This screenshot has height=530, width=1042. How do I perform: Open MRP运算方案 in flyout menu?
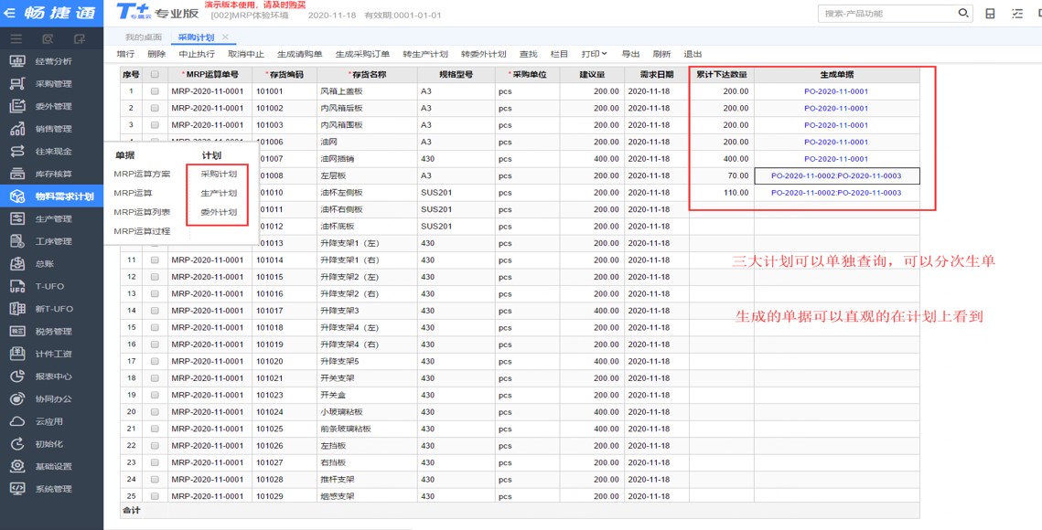click(x=142, y=174)
